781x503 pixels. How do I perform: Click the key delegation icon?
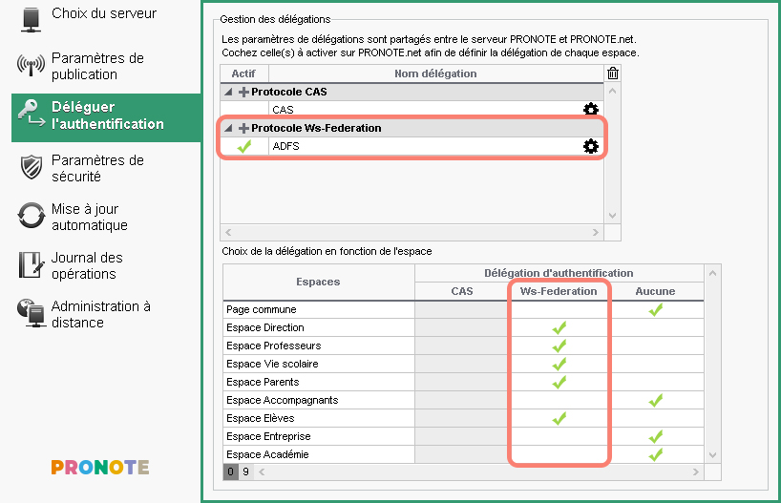(x=31, y=112)
